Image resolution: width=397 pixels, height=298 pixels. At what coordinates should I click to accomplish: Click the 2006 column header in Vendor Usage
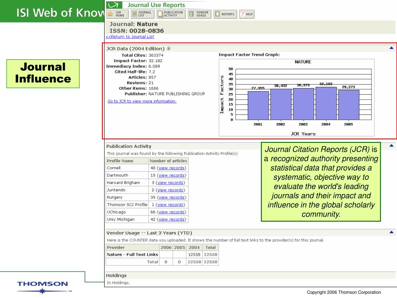point(166,247)
